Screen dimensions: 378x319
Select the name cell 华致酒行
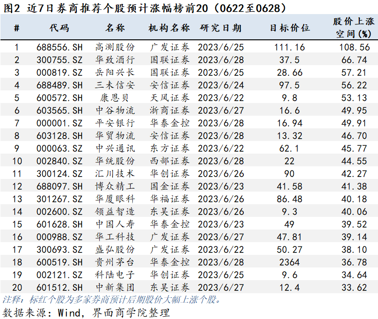click(x=115, y=60)
